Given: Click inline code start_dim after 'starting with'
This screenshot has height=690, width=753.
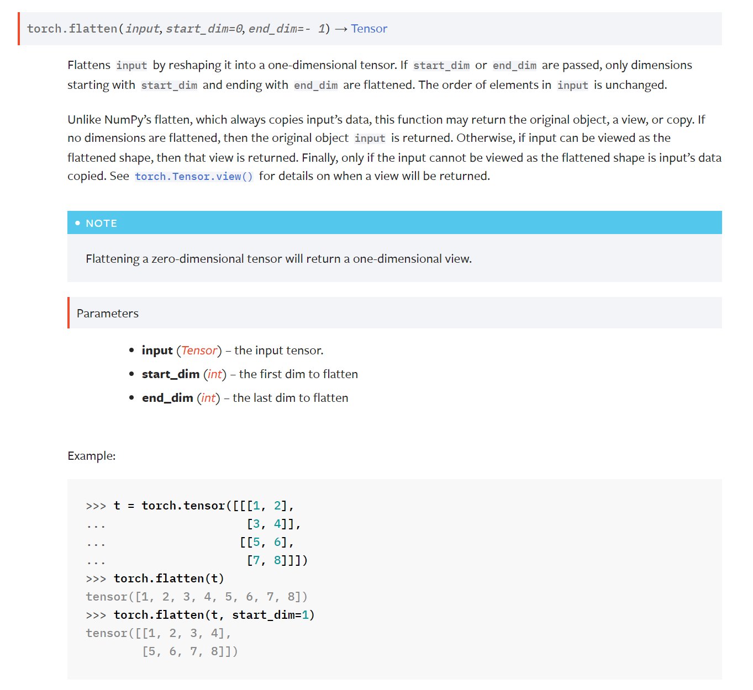Looking at the screenshot, I should pyautogui.click(x=169, y=86).
